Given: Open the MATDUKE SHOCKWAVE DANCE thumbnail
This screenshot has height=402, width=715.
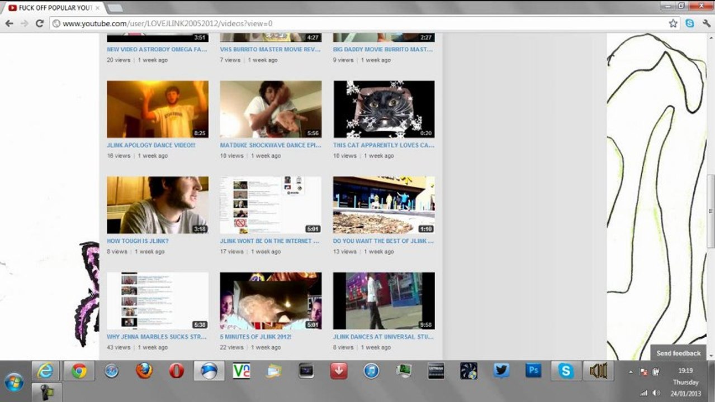Looking at the screenshot, I should pos(271,109).
